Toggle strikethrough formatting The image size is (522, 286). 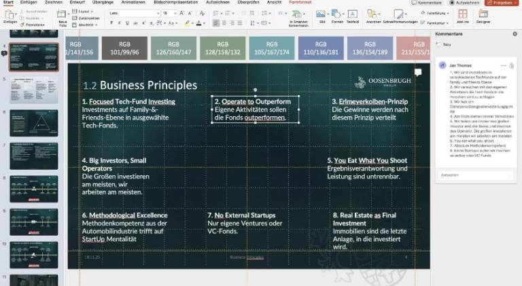pyautogui.click(x=135, y=23)
